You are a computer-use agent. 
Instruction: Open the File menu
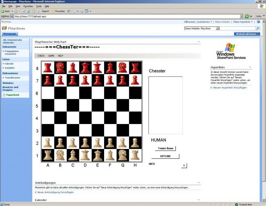(3, 6)
